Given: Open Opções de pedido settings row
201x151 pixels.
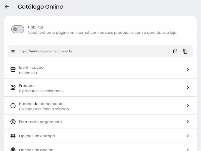Looking at the screenshot, I should (100, 148).
